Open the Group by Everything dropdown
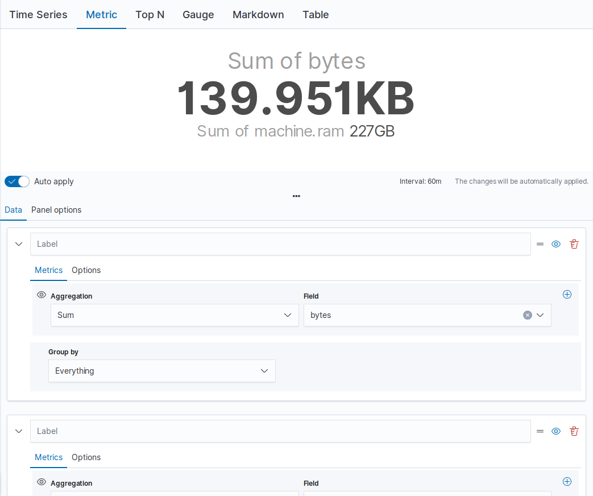 (161, 371)
